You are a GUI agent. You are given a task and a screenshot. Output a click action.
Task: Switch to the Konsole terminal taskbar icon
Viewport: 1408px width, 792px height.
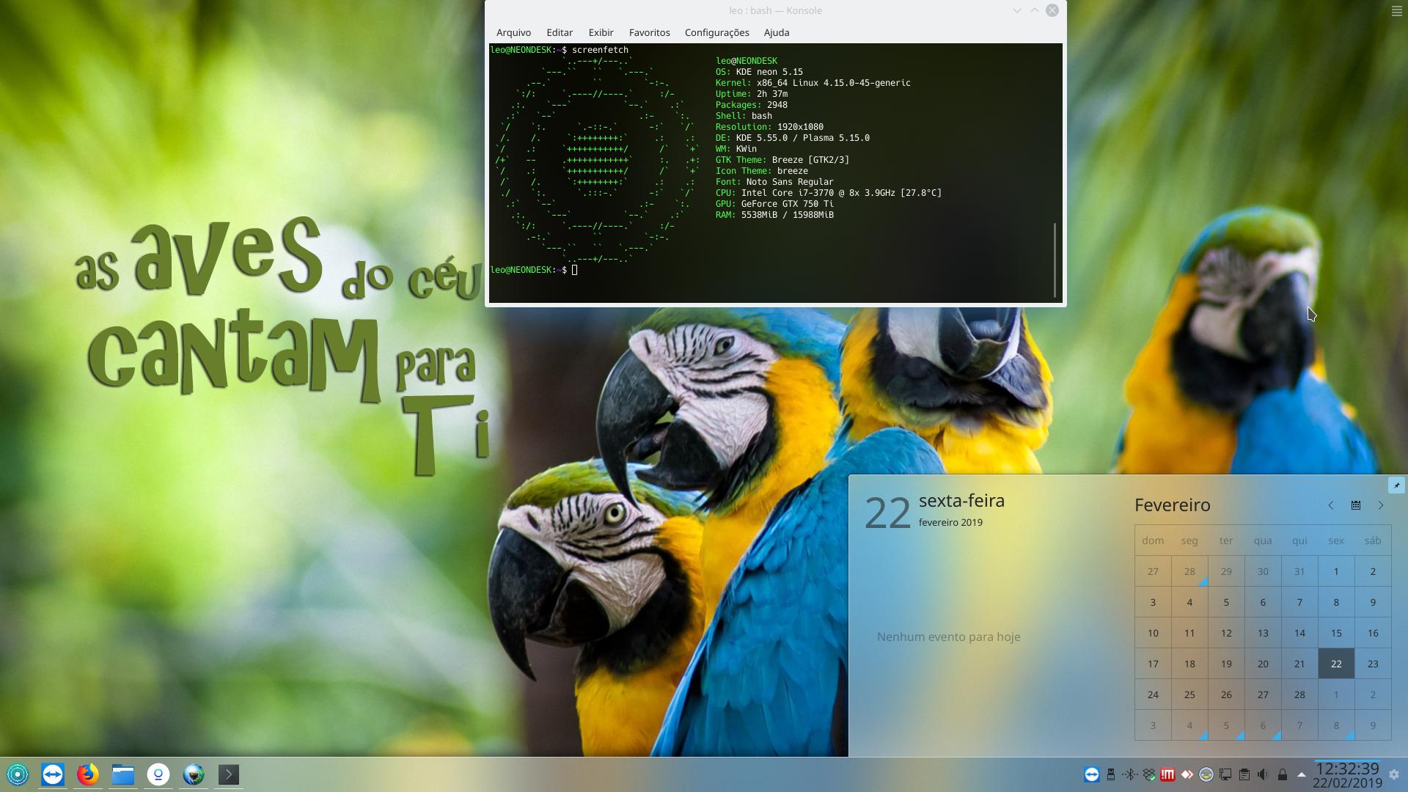[x=229, y=774]
